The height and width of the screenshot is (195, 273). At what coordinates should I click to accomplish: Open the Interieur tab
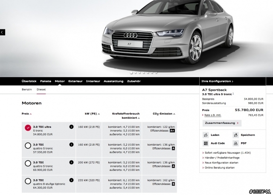click(x=93, y=81)
